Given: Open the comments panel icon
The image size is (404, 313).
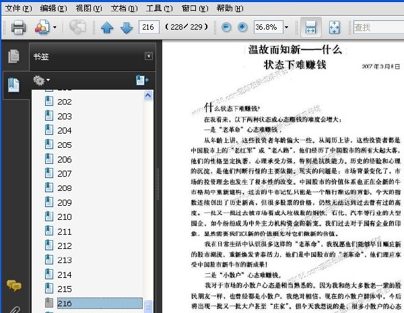Looking at the screenshot, I should tap(14, 286).
